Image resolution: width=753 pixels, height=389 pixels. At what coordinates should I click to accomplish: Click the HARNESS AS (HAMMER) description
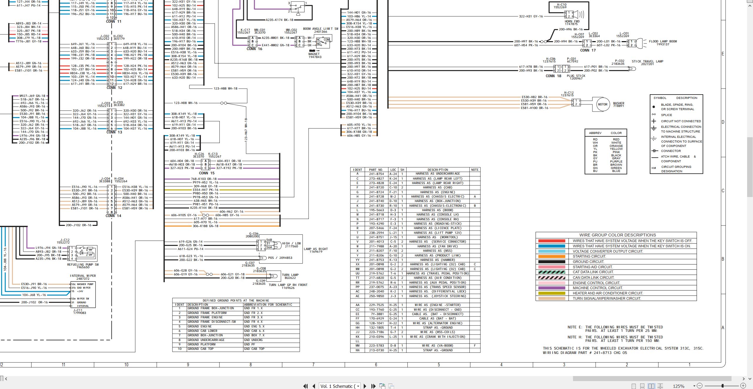(437, 260)
